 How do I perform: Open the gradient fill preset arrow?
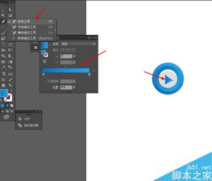click(x=50, y=45)
